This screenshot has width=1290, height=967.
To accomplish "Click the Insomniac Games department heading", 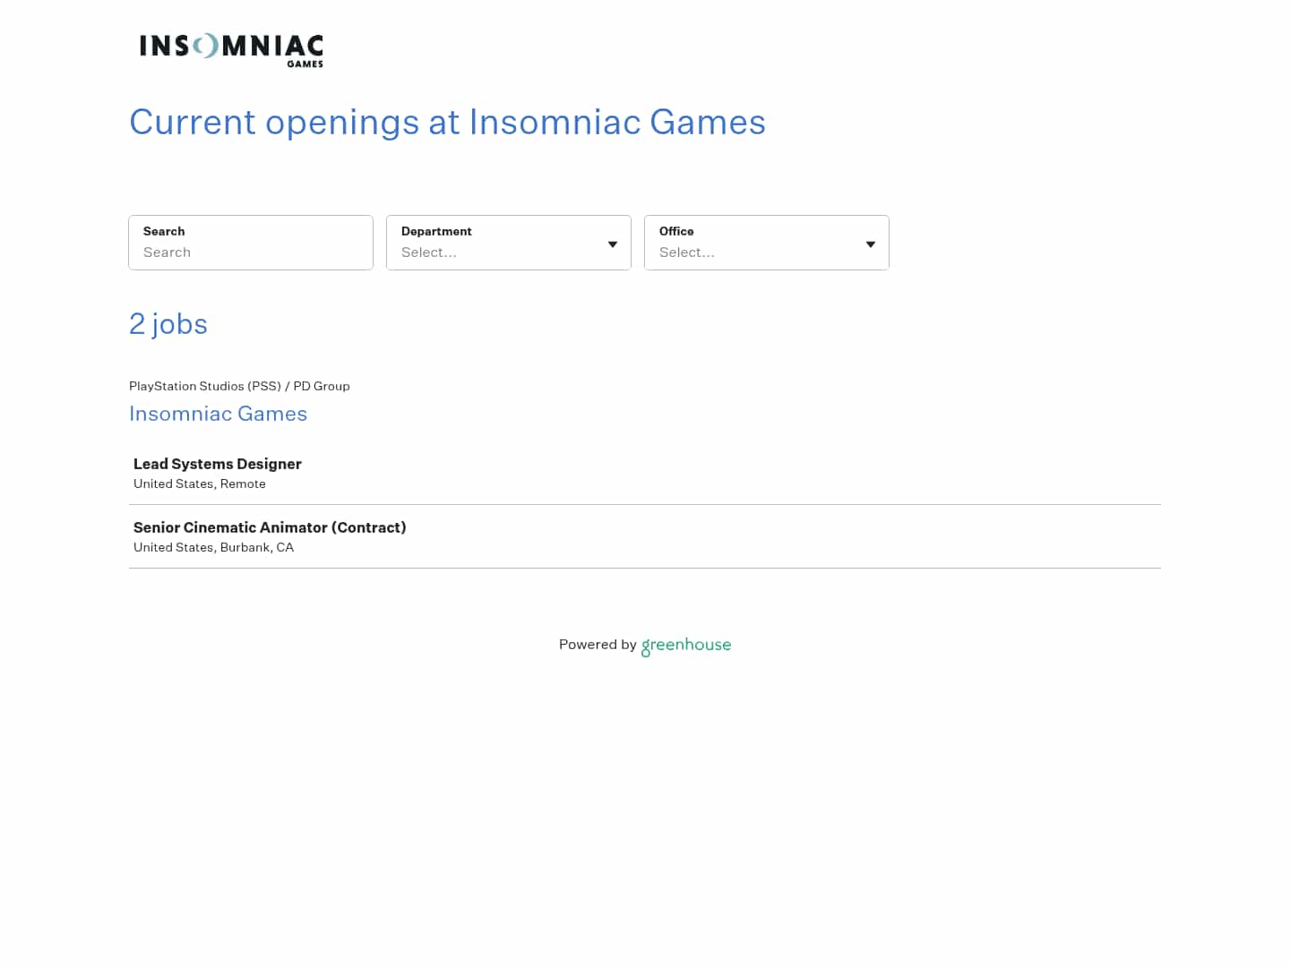I will coord(219,414).
